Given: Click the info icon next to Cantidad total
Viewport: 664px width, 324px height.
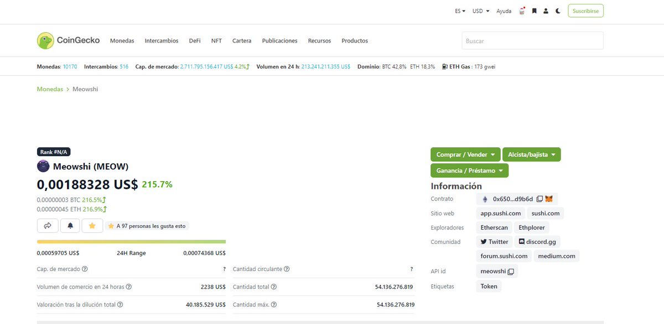Looking at the screenshot, I should coord(274,287).
